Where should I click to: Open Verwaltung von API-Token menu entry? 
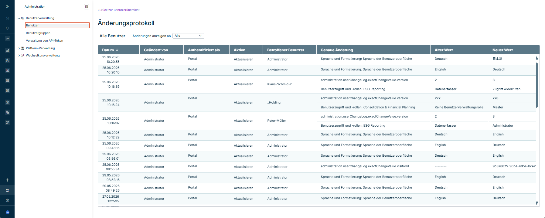pos(45,41)
